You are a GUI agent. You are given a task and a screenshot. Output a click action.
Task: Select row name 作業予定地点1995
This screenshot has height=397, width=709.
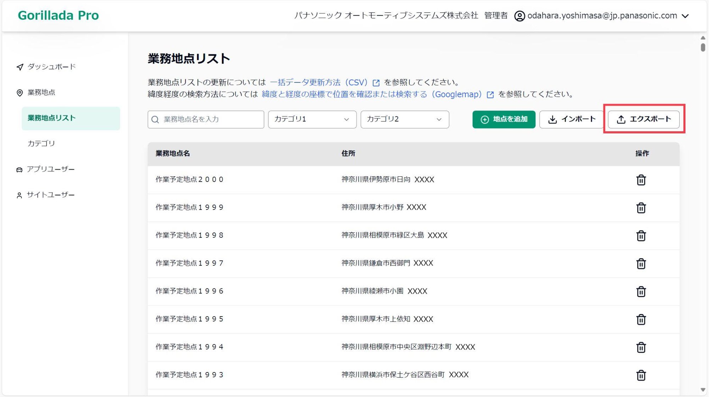189,319
